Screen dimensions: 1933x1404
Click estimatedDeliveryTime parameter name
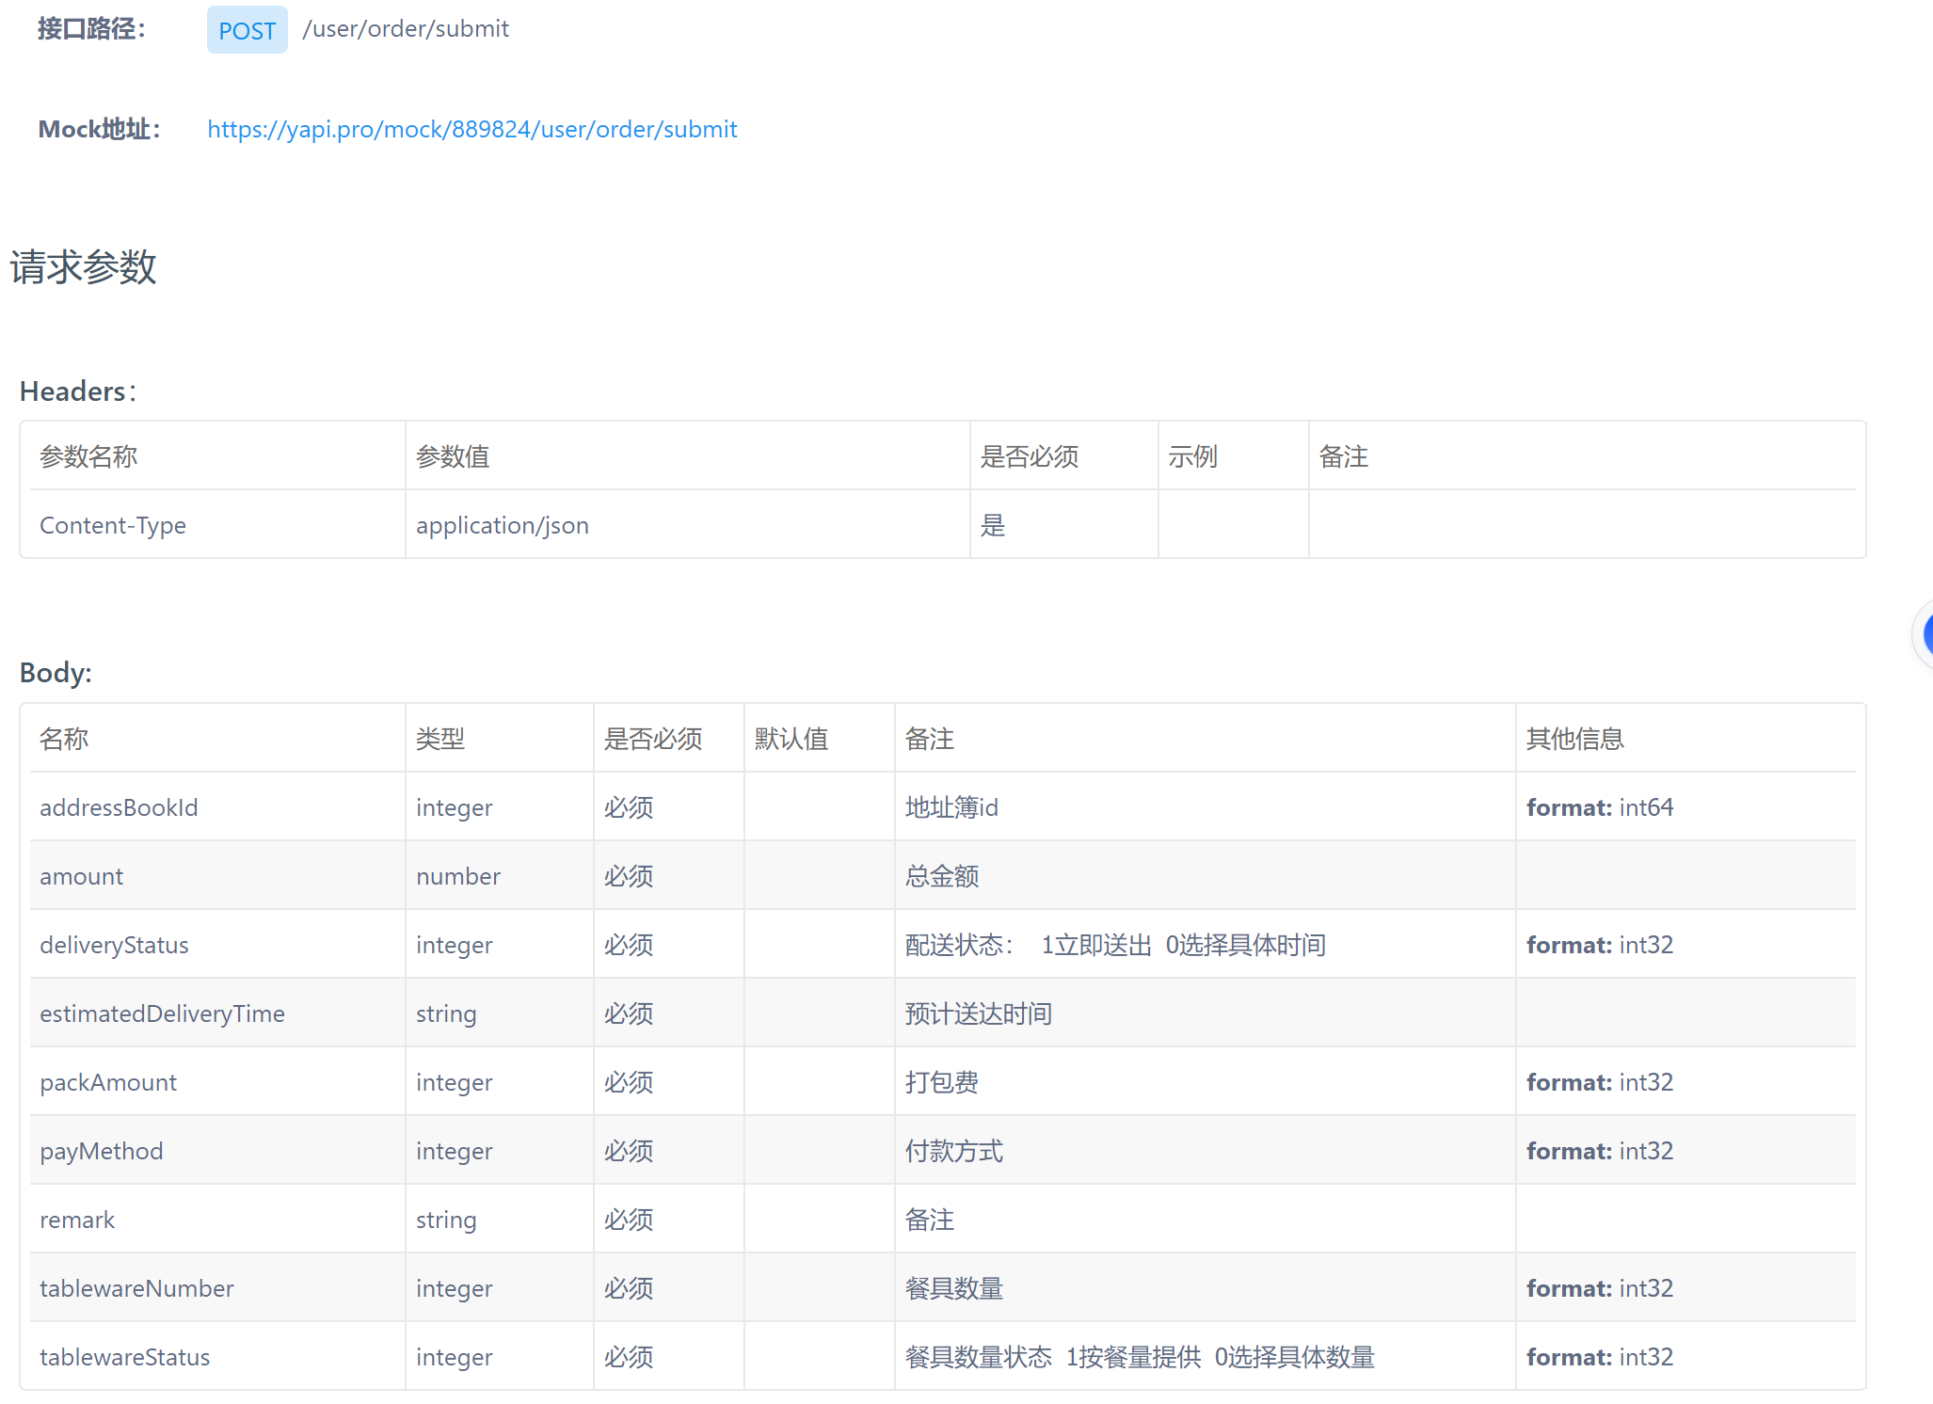tap(162, 1013)
